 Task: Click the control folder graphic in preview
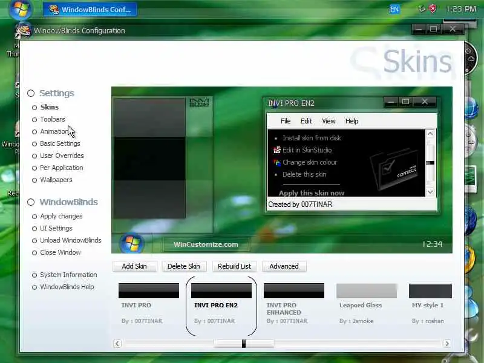(x=394, y=169)
